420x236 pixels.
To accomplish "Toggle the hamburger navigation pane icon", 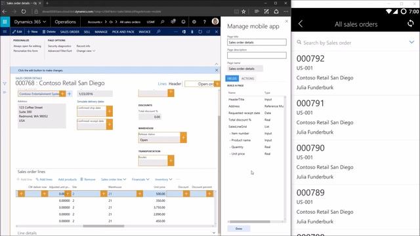I will point(5,31).
